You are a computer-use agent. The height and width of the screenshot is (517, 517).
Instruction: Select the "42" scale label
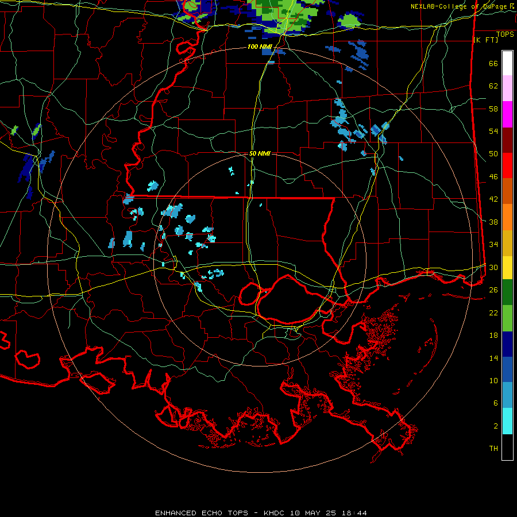pyautogui.click(x=493, y=199)
